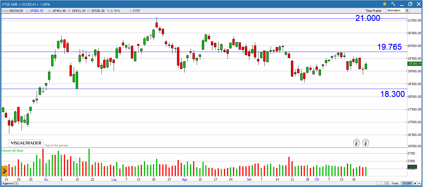Close the FTSE MIB chart window
The width and height of the screenshot is (423, 187).
click(x=418, y=4)
